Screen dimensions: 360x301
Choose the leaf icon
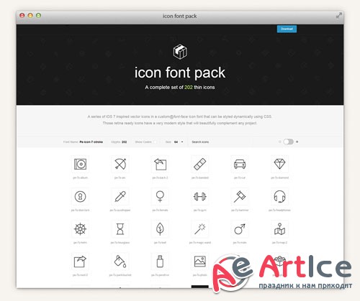(x=160, y=229)
